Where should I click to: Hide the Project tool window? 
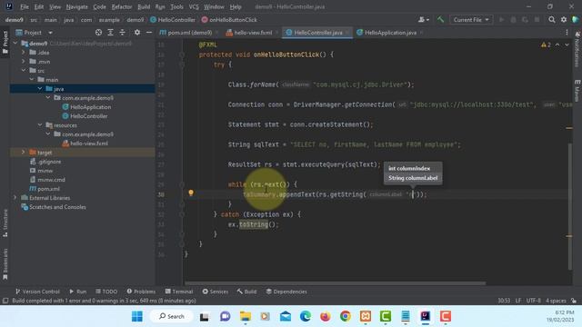tap(149, 33)
